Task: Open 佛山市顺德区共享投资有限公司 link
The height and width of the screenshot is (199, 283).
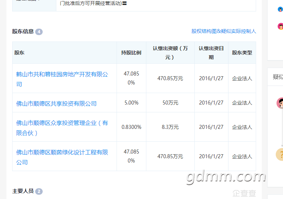Action: (x=56, y=103)
